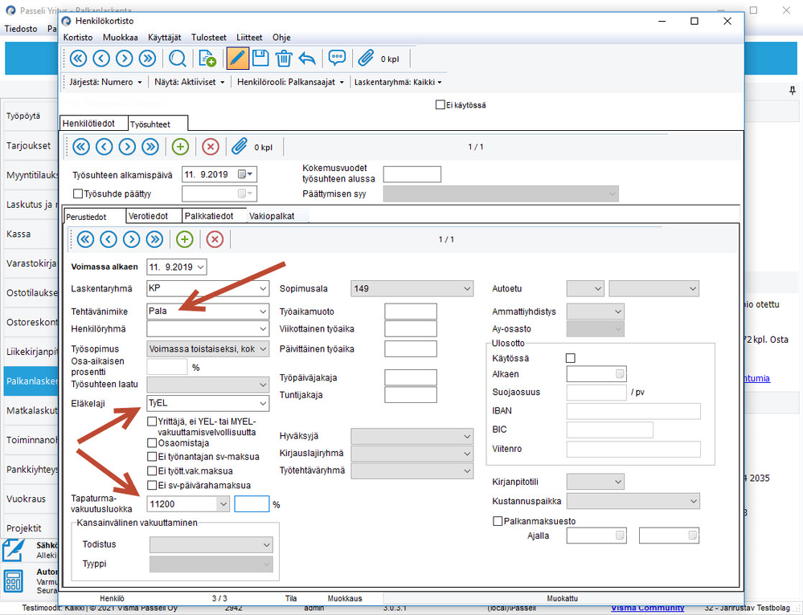Click the paperclip attachment icon in main toolbar
This screenshot has height=615, width=803.
pos(367,58)
